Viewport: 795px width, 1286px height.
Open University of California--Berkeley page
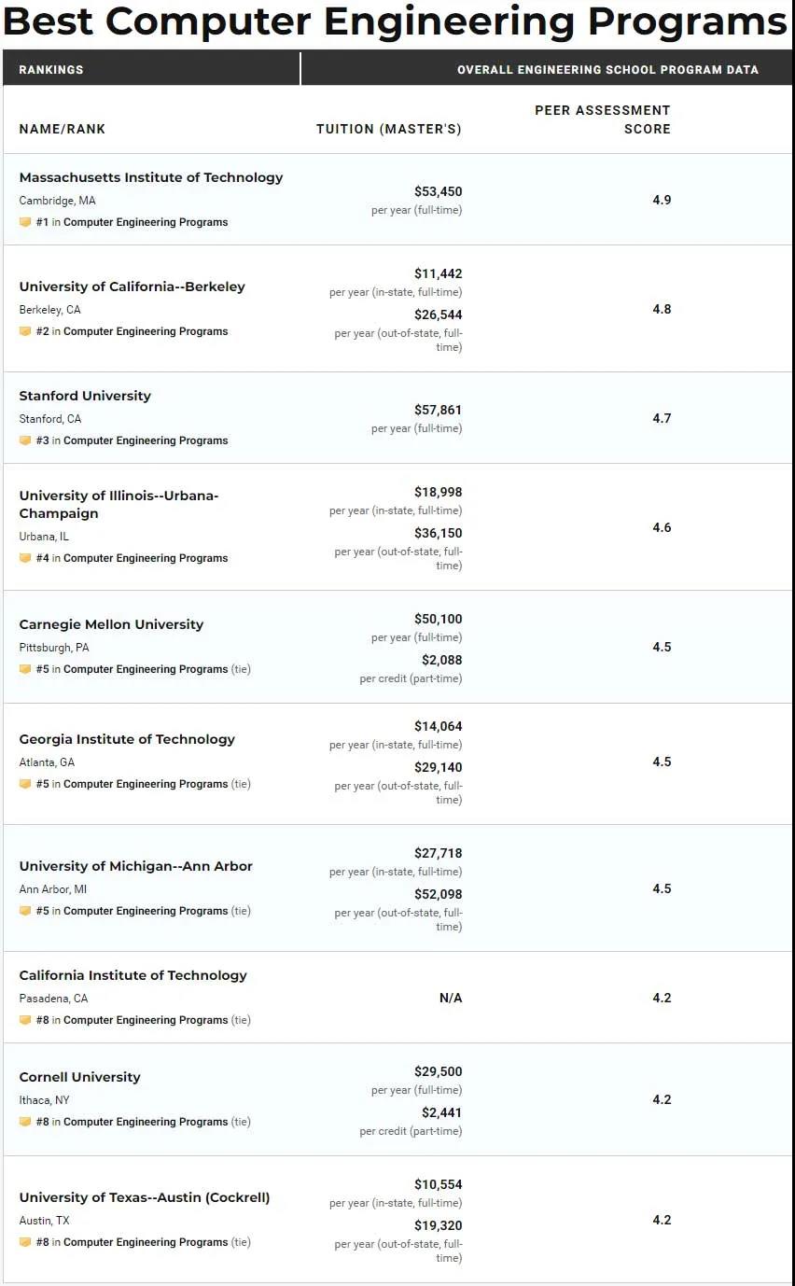coord(132,287)
